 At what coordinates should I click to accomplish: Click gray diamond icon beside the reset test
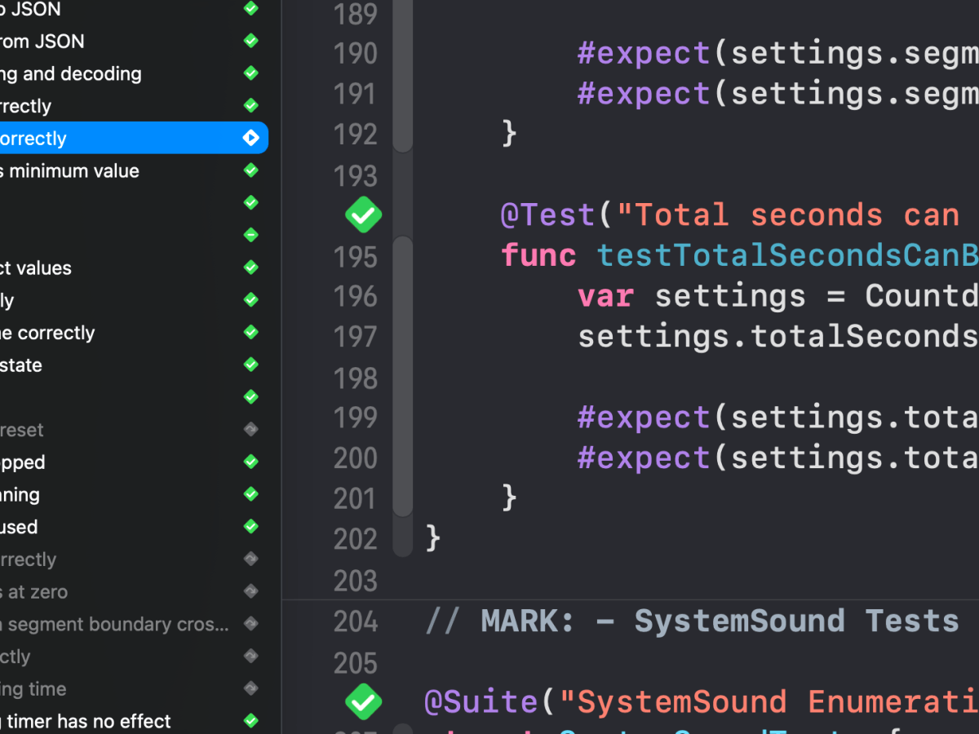coord(250,429)
